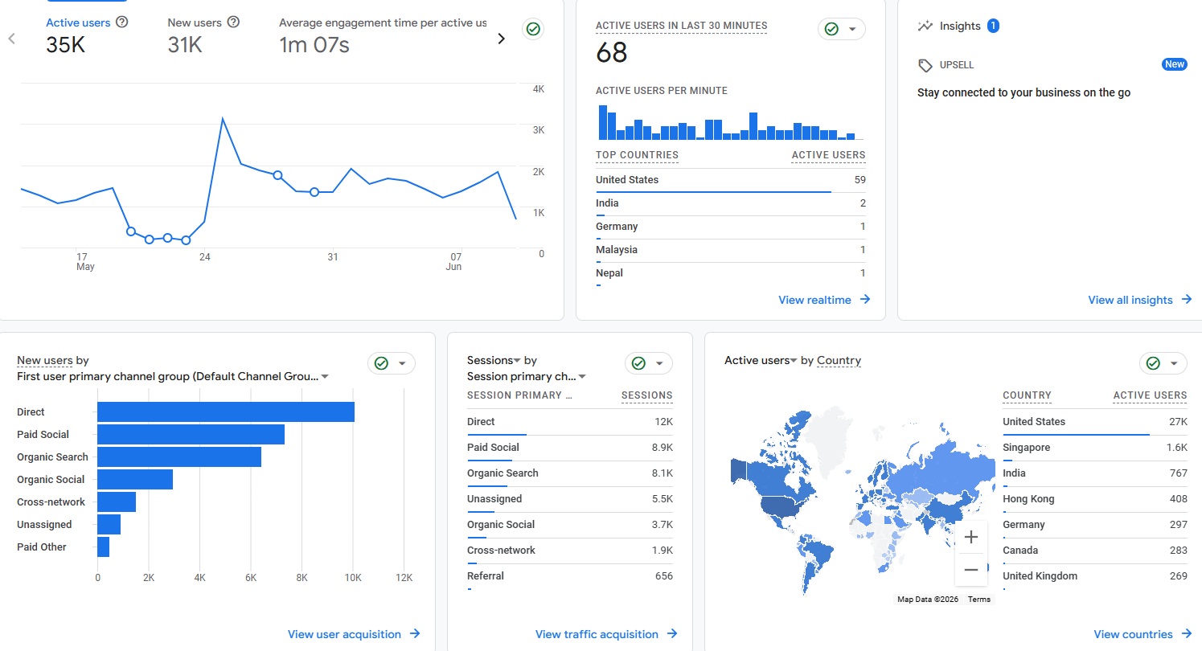Click the Country dimension link in map card title
This screenshot has width=1202, height=651.
click(839, 360)
